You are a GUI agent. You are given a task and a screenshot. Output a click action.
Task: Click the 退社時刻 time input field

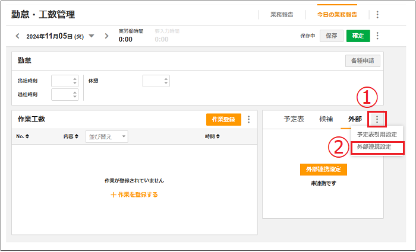[65, 94]
